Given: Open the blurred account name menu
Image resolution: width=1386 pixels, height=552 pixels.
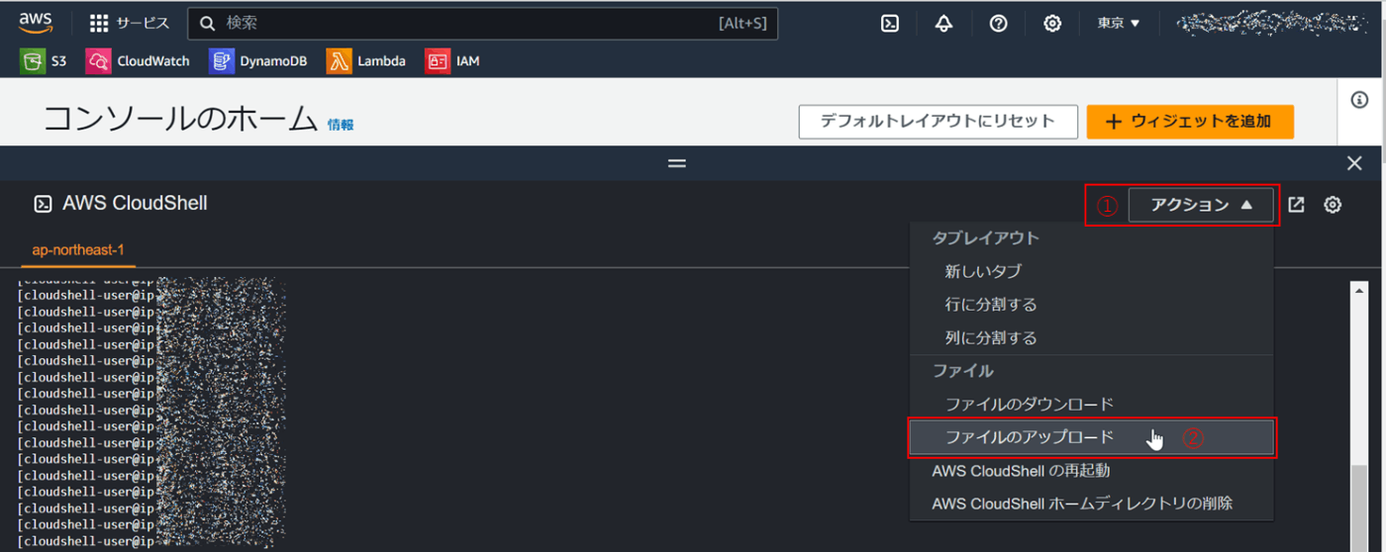Looking at the screenshot, I should pos(1273,23).
